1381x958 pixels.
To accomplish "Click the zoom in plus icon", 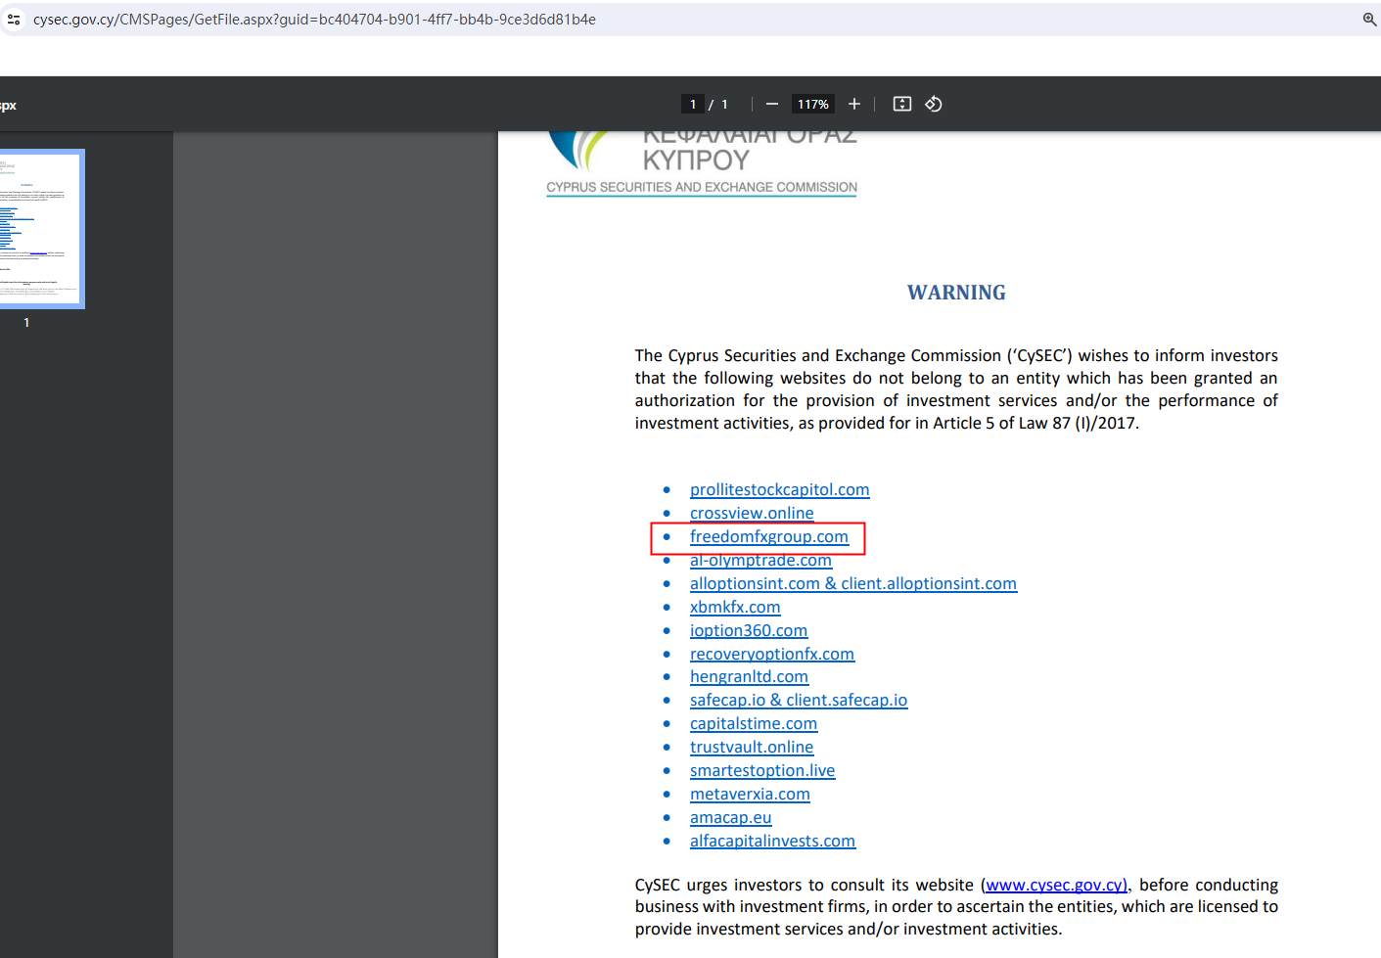I will [854, 104].
